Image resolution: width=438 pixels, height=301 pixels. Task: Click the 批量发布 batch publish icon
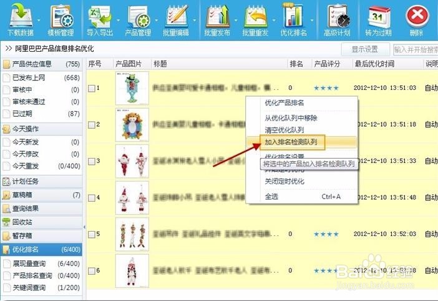217,16
